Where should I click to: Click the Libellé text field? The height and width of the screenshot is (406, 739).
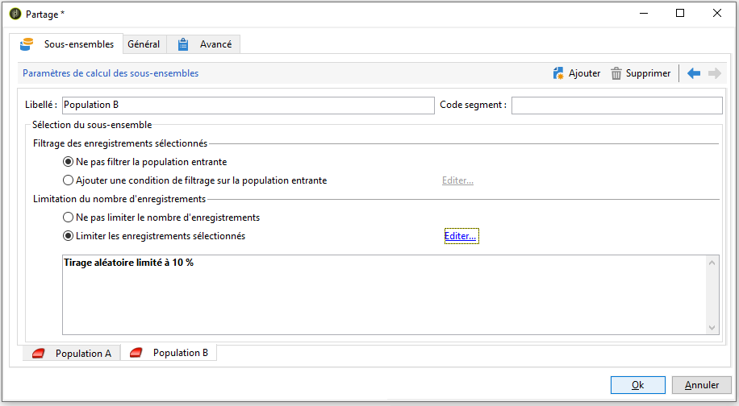[248, 106]
